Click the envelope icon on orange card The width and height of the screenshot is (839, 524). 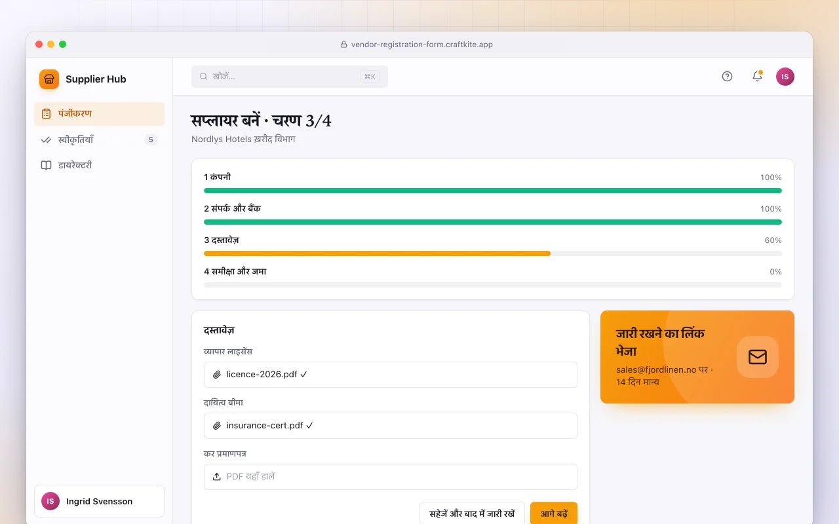pyautogui.click(x=758, y=357)
